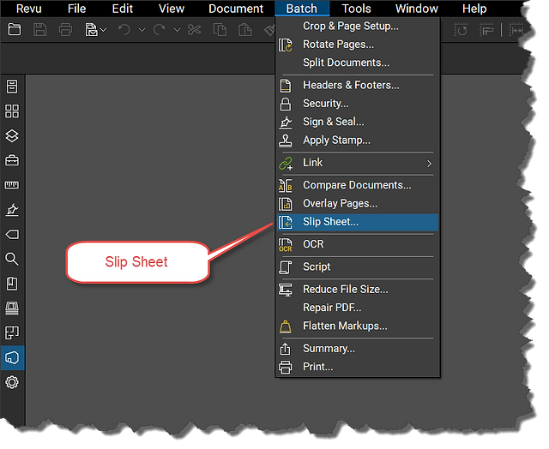Viewport: 549px width, 449px height.
Task: Click the Save disk icon
Action: coord(40,30)
